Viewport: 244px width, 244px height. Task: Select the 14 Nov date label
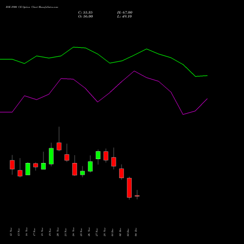pos(26,232)
